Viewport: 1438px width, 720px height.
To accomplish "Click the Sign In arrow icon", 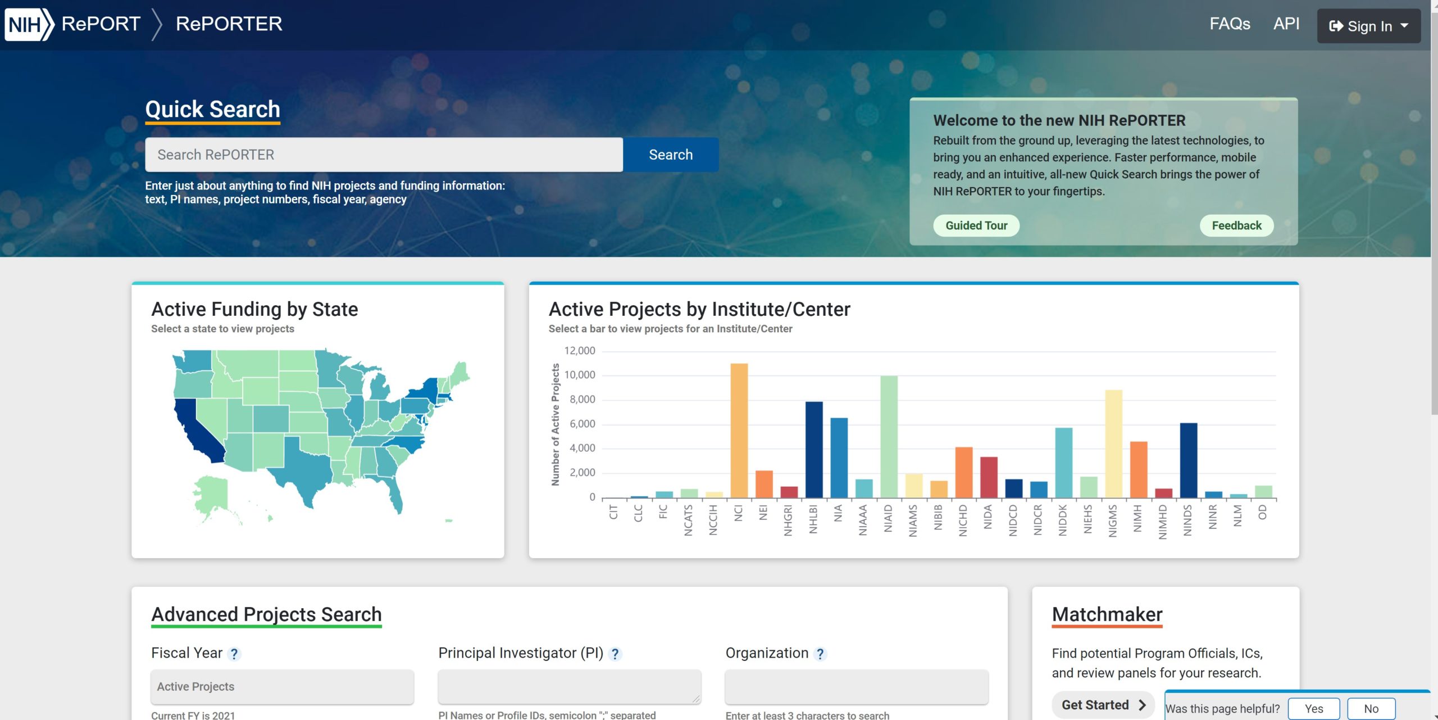I will point(1336,26).
